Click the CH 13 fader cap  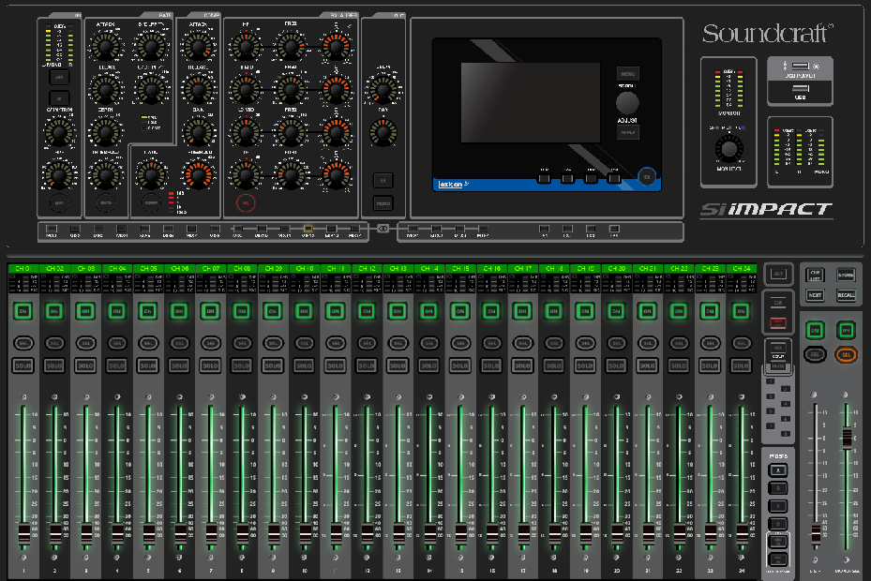pyautogui.click(x=398, y=534)
